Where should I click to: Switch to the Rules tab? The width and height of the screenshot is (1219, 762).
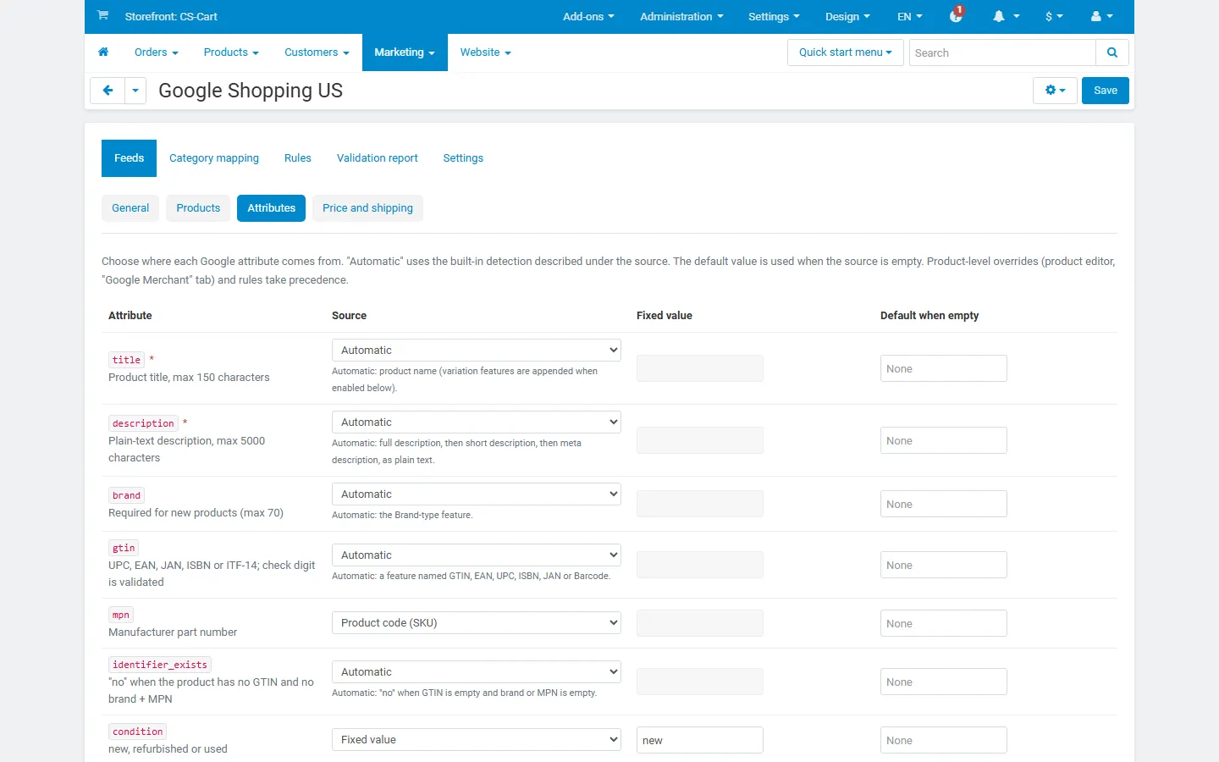click(298, 158)
